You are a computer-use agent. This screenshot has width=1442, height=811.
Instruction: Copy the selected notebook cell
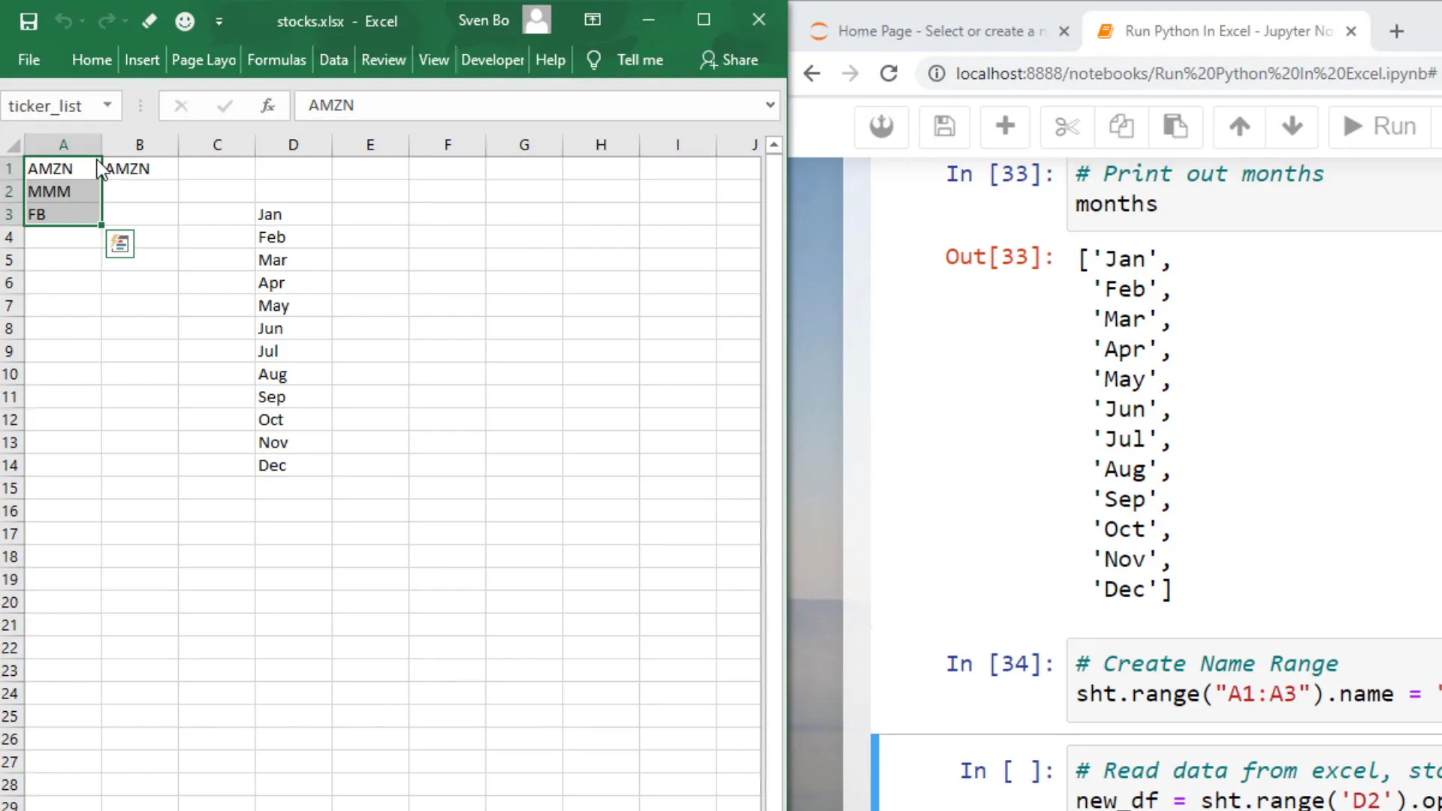point(1121,126)
